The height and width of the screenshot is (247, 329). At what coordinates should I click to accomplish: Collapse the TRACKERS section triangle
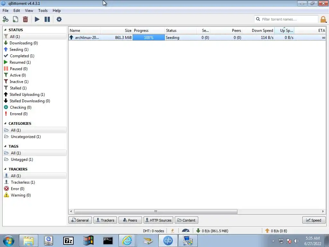pyautogui.click(x=5, y=169)
